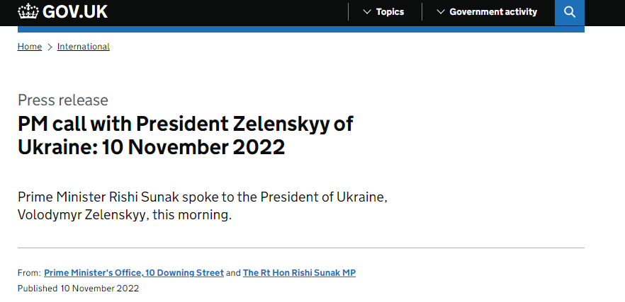This screenshot has height=302, width=625.
Task: Click the horizontal divider line below the summary
Action: click(300, 248)
